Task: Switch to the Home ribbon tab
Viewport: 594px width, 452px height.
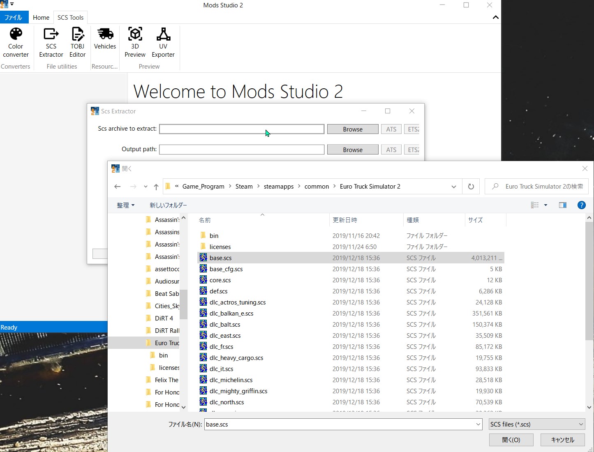Action: click(x=41, y=17)
